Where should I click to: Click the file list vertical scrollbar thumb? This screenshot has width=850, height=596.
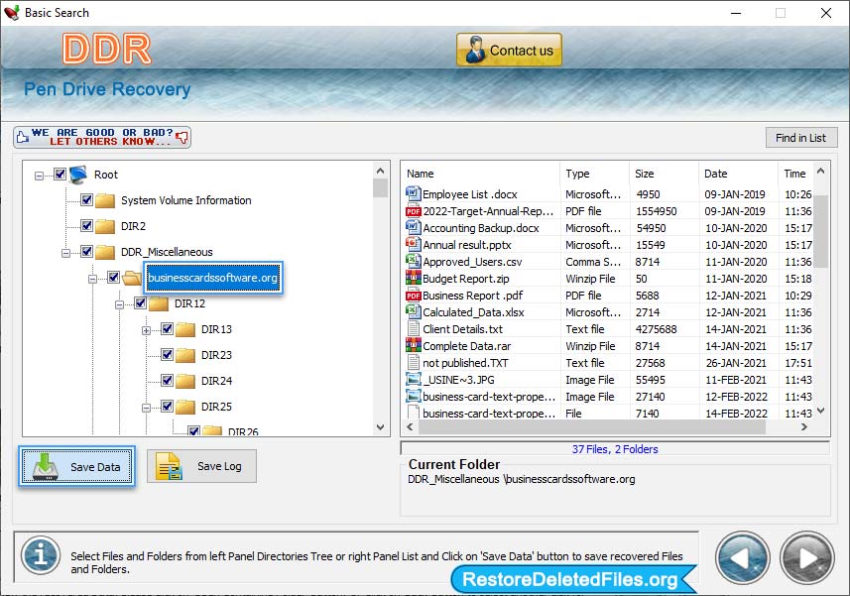[820, 231]
